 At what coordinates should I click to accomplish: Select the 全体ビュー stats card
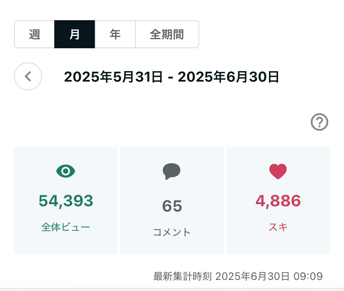(x=66, y=200)
